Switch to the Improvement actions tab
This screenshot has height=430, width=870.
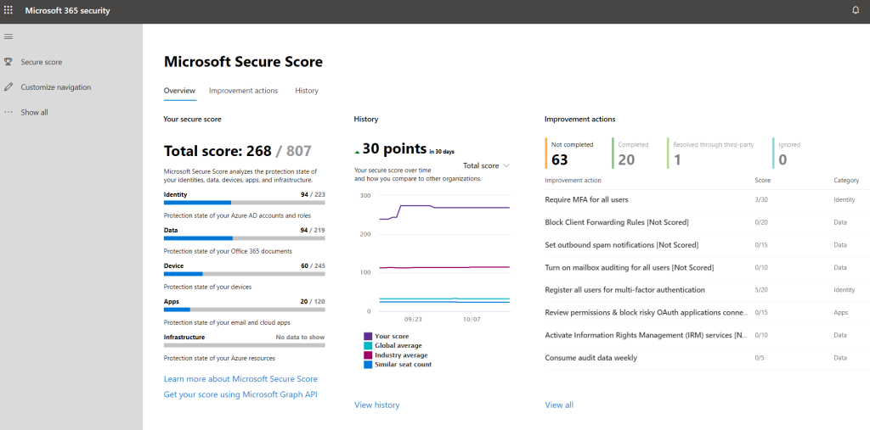click(244, 90)
